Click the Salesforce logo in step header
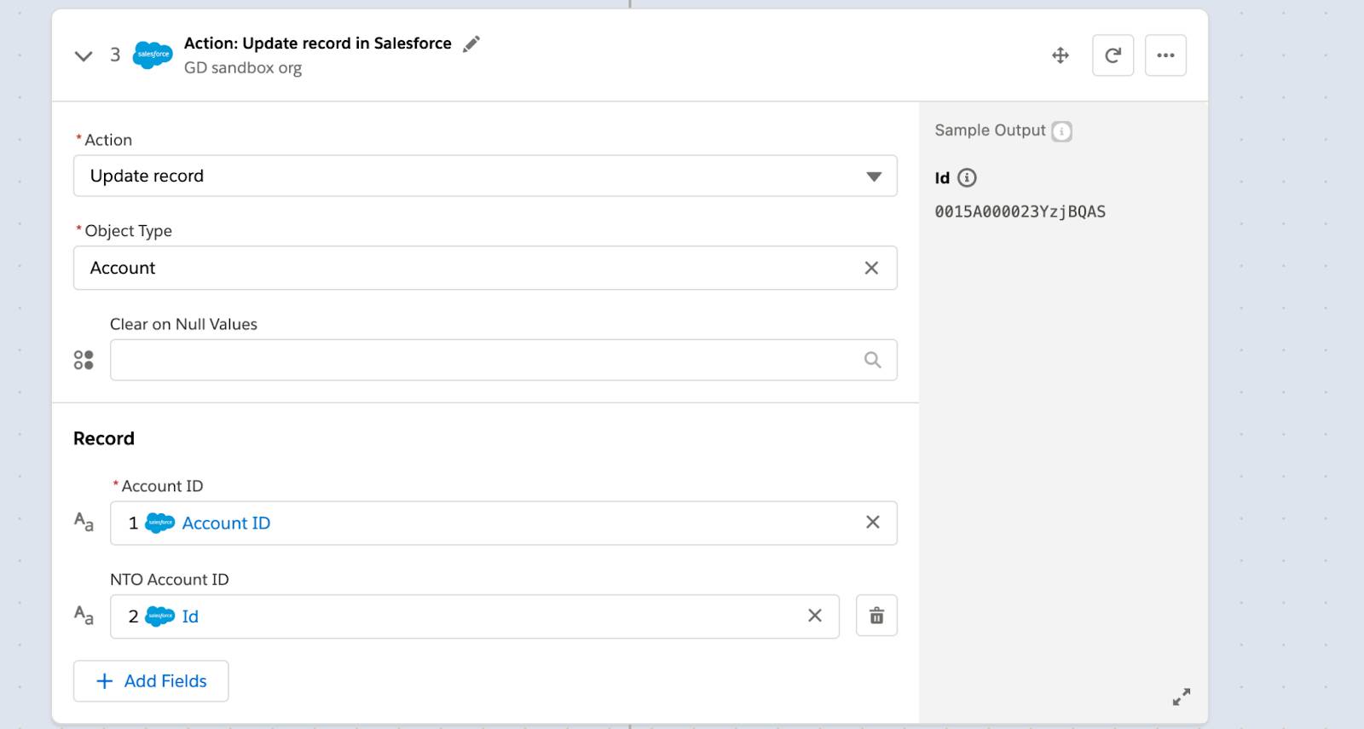This screenshot has height=729, width=1364. tap(153, 55)
